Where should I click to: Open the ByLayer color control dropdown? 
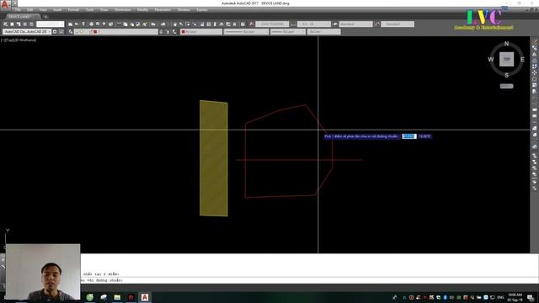(x=201, y=32)
